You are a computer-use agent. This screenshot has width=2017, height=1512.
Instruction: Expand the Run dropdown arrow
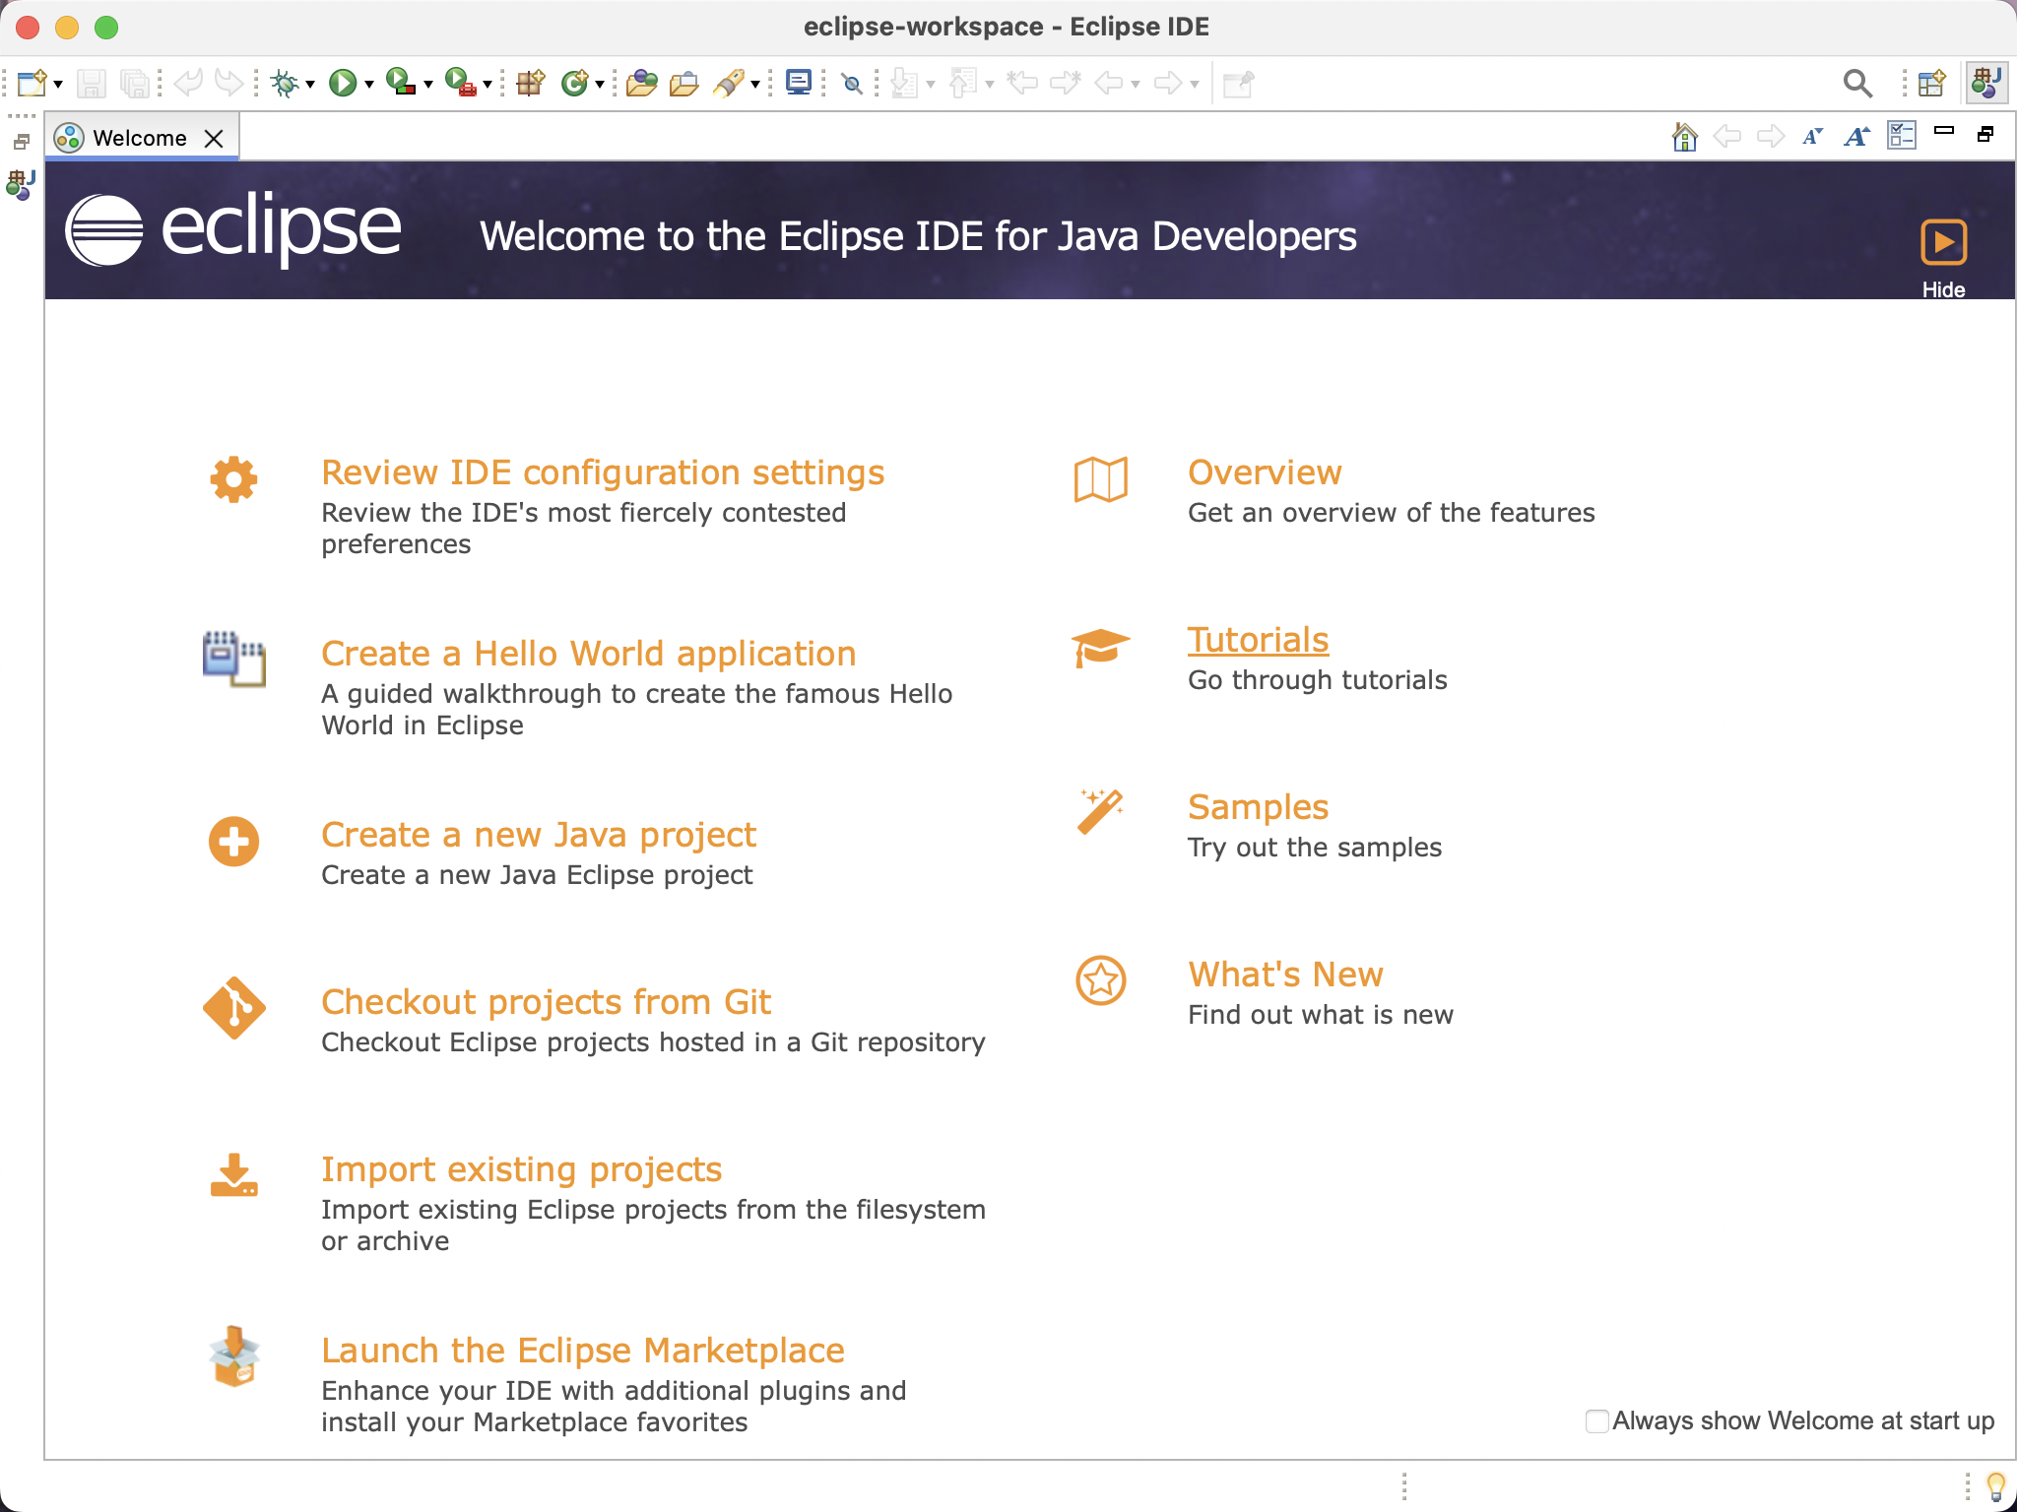(369, 85)
